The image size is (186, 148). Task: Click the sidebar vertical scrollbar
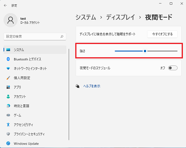pos(69,95)
